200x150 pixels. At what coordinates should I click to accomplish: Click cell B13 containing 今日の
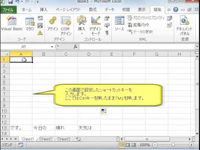[x=44, y=128]
